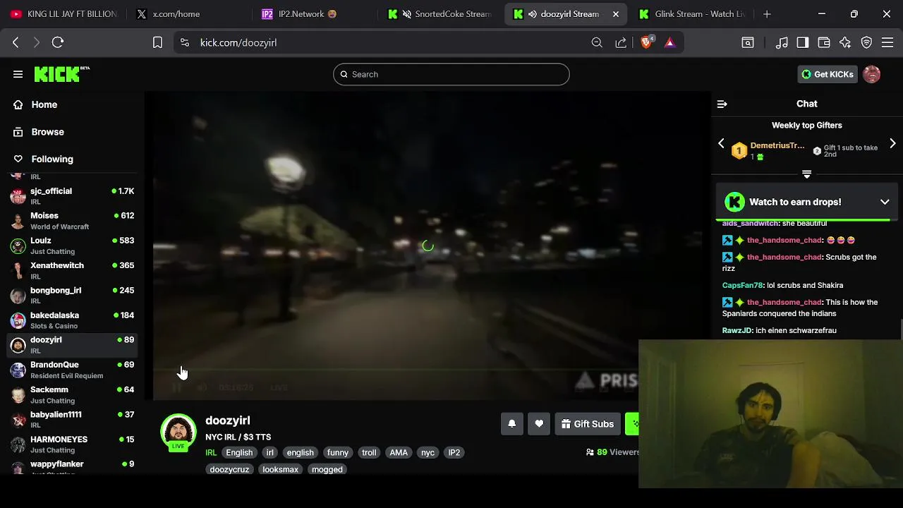The height and width of the screenshot is (508, 903).
Task: Open BrandonQue channel in sidebar
Action: click(72, 370)
